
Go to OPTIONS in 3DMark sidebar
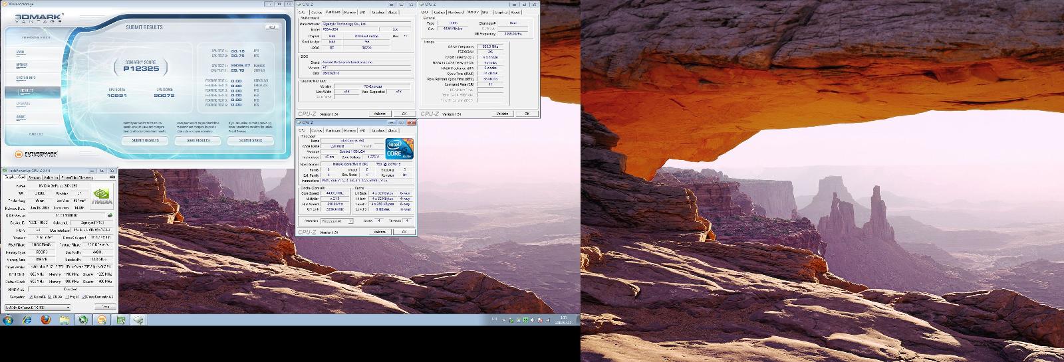click(21, 65)
